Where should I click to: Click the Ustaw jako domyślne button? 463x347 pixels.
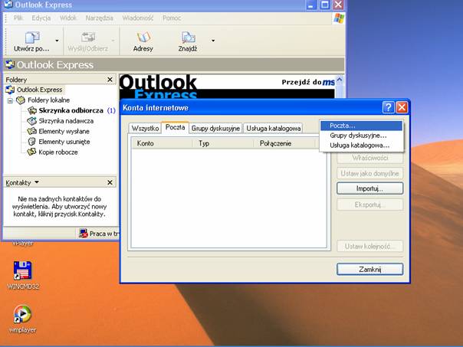pos(369,173)
